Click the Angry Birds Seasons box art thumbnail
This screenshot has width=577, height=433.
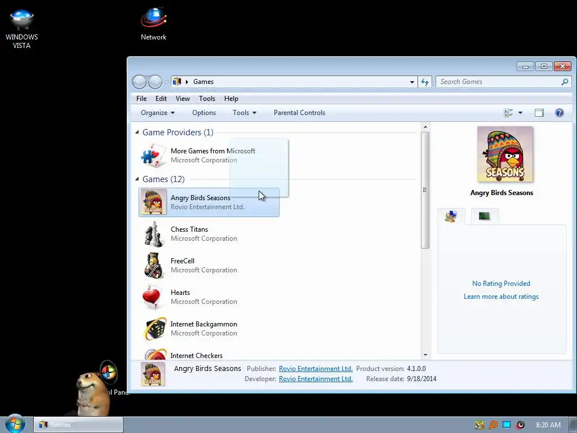coord(505,154)
